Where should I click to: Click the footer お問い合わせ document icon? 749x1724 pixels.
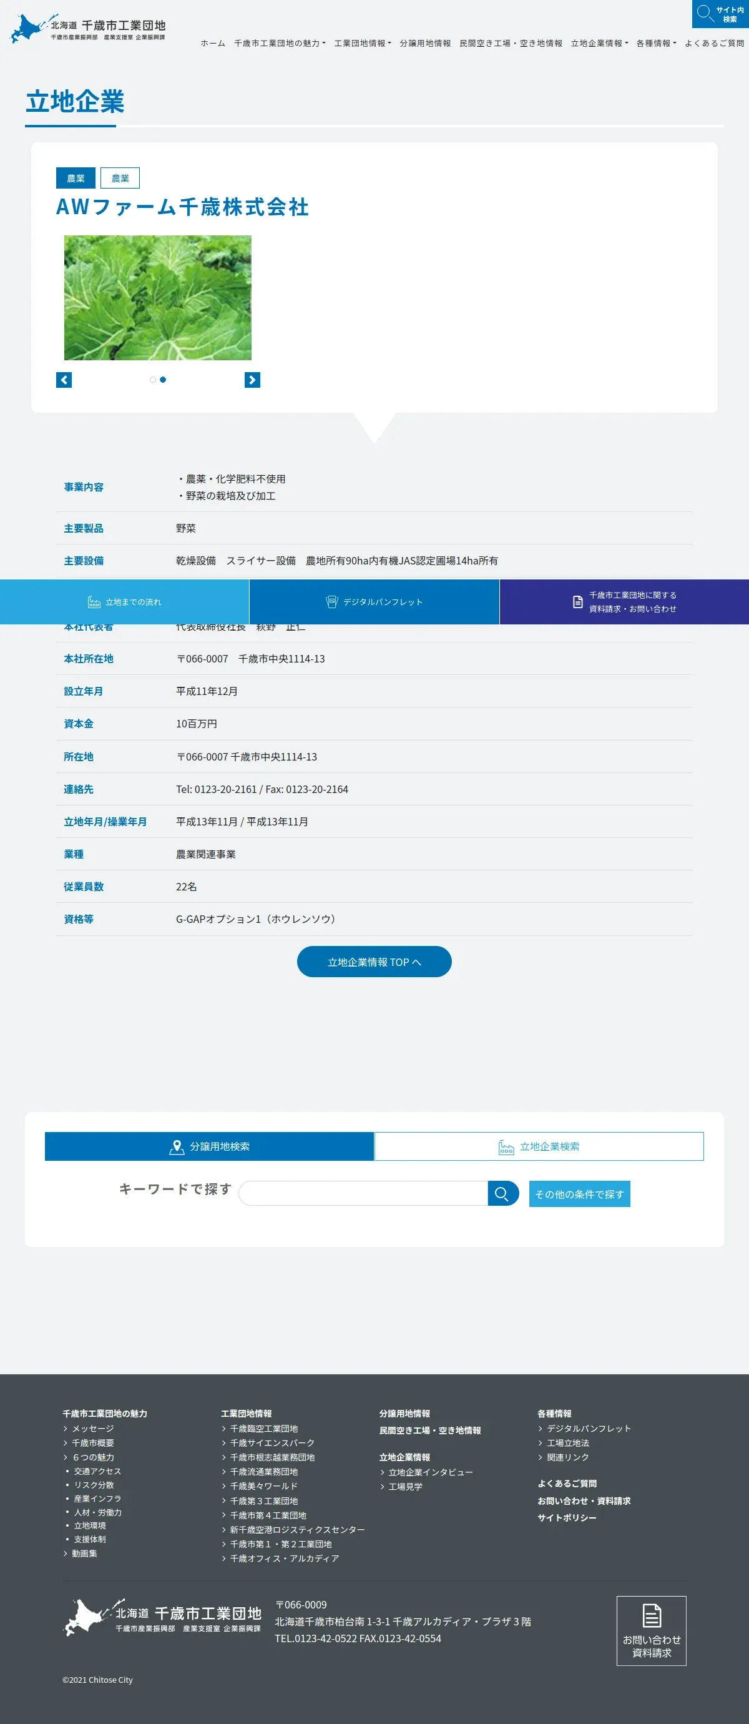[652, 1615]
